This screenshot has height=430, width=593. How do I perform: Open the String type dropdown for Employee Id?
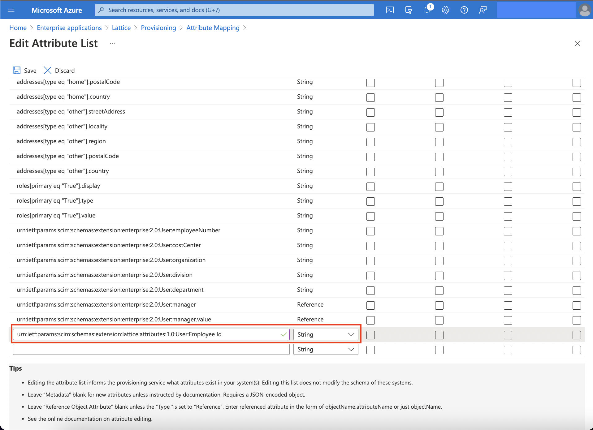(326, 334)
